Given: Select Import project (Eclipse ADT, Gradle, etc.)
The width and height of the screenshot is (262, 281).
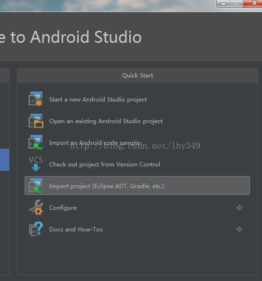Looking at the screenshot, I should tap(137, 185).
